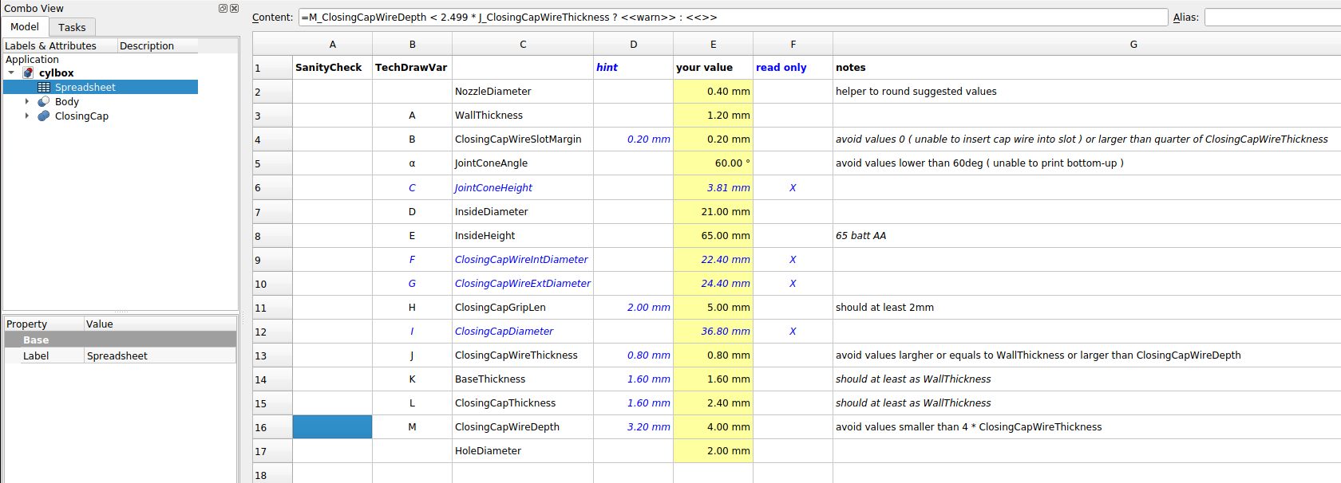Click the read-only X in row 12

click(x=793, y=332)
